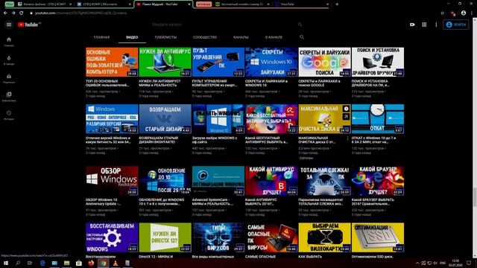The image size is (477, 268).
Task: Open video title Отличия версий Windows
Action: pyautogui.click(x=108, y=140)
